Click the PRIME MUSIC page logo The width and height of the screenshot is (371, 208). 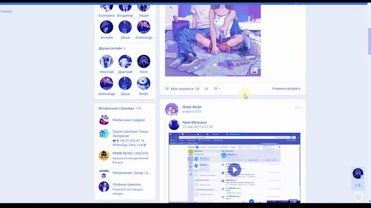tap(104, 155)
